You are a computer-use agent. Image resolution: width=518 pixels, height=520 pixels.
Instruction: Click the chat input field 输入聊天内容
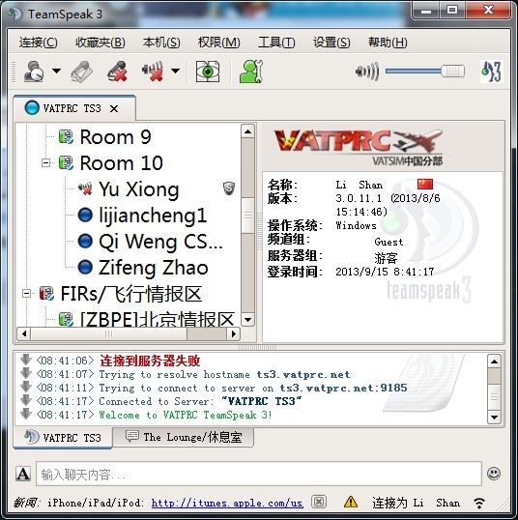(x=259, y=474)
